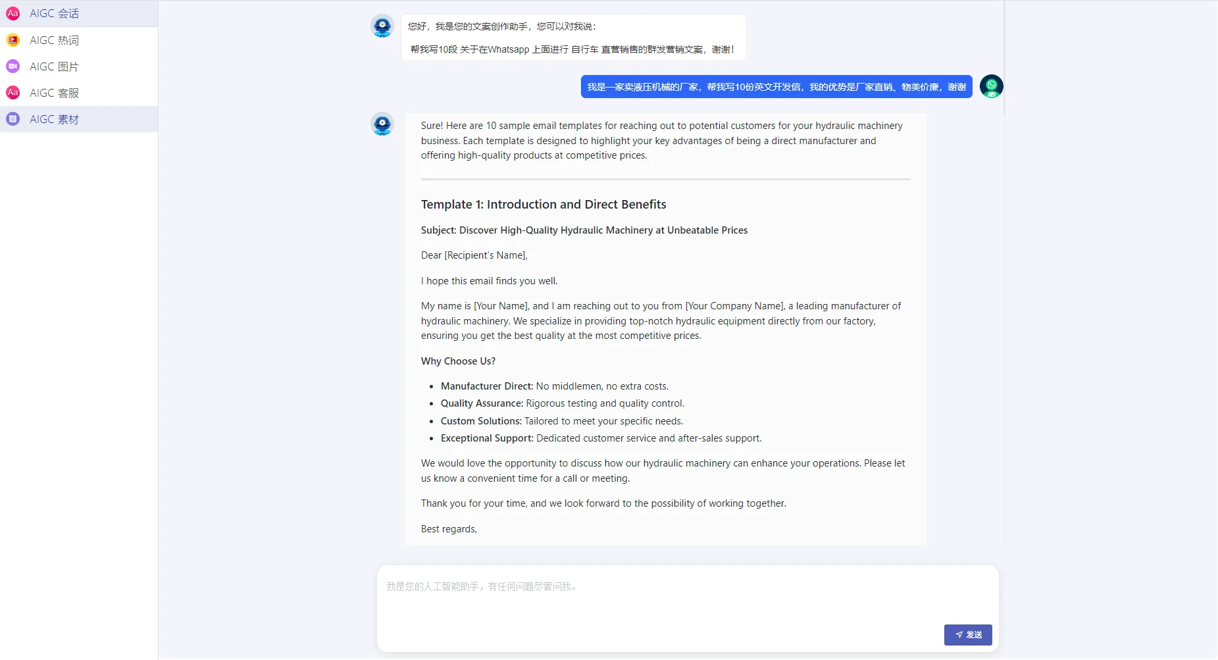
Task: Go to the AIGC 图片 section
Action: pyautogui.click(x=54, y=66)
